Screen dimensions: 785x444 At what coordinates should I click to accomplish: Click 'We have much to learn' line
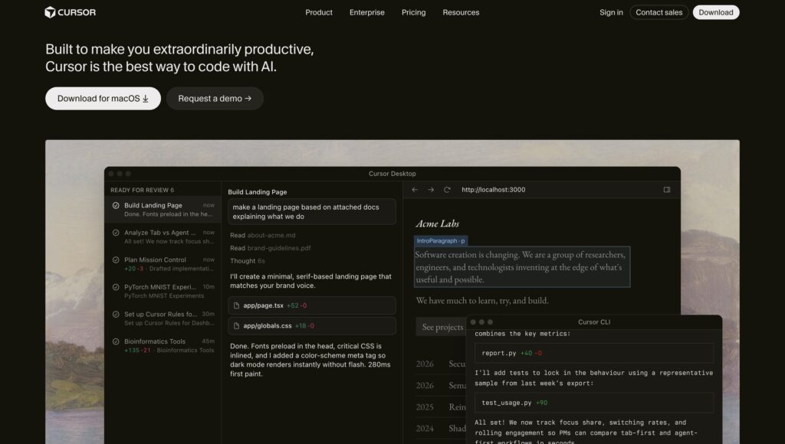click(482, 301)
